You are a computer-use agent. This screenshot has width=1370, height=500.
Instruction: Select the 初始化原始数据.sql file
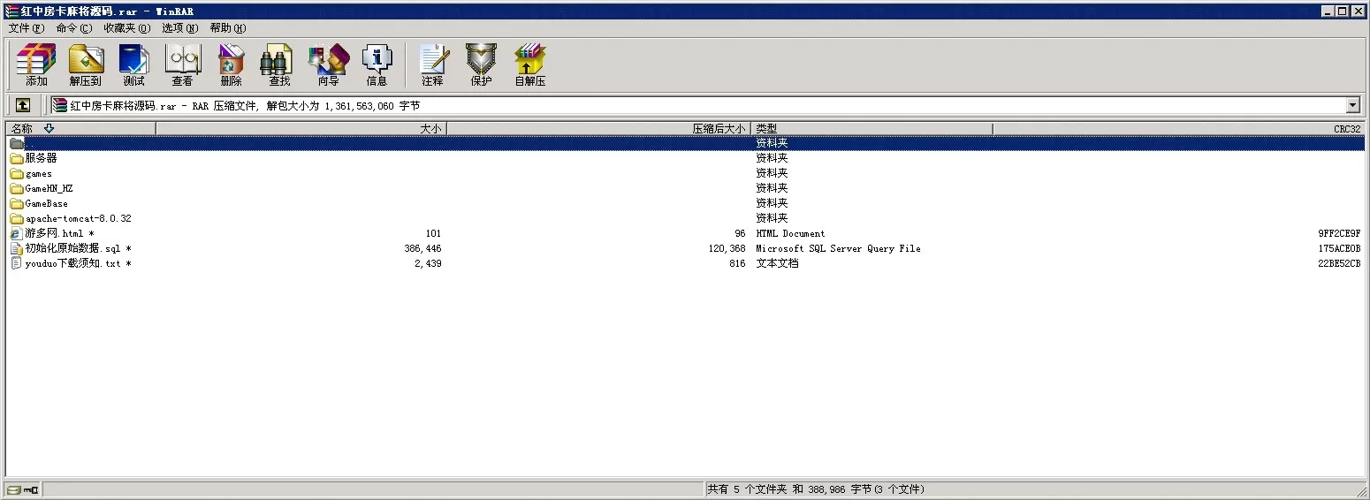72,248
